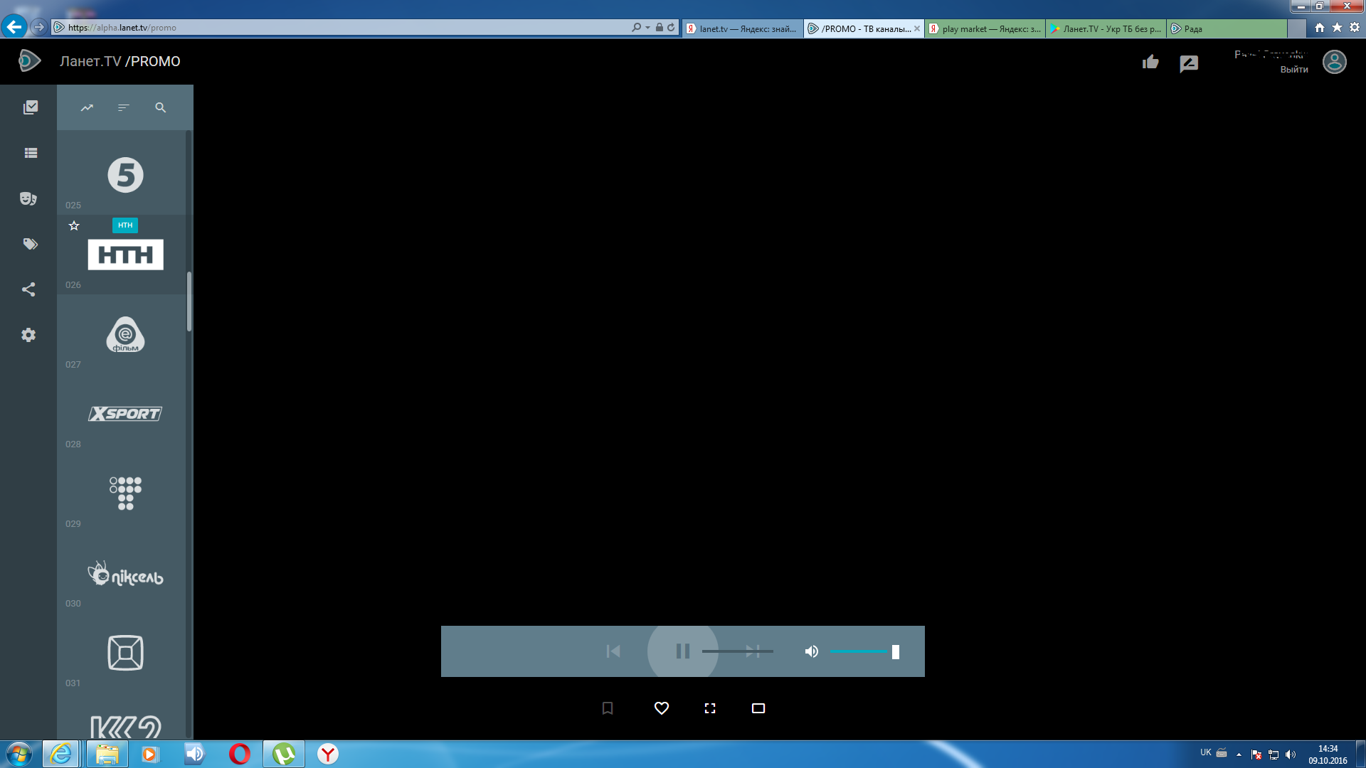Screen dimensions: 1366x768
Task: Toggle the heart favorite under player
Action: [x=662, y=708]
